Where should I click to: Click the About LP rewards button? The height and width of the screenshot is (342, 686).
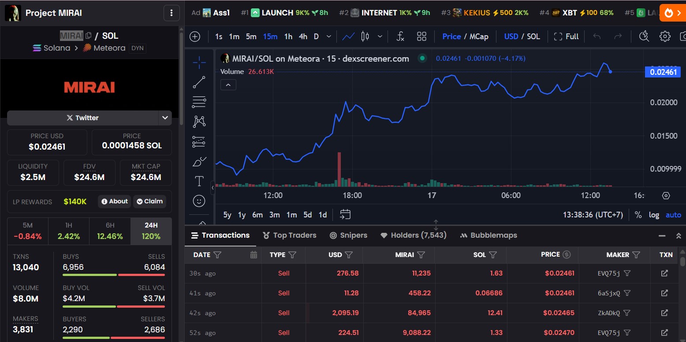tap(115, 202)
